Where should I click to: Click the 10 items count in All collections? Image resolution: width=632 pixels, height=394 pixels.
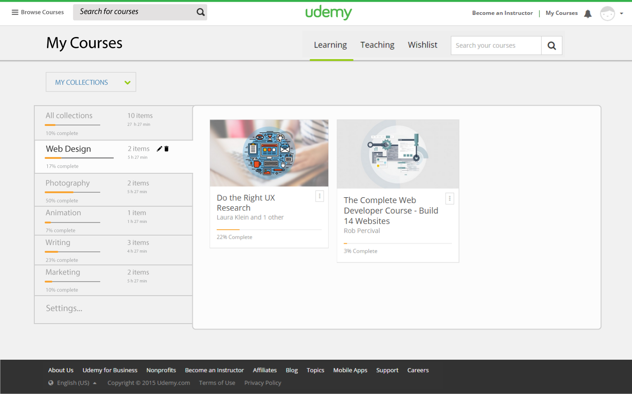pos(140,116)
